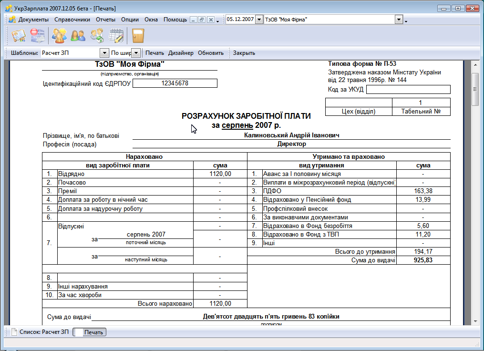Open the Справочники menu
Viewport: 484px width, 351px height.
(72, 20)
